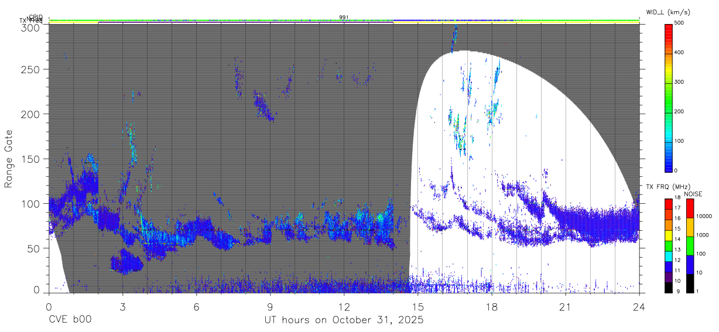719x332 pixels.
Task: Click the '250' tick on Range Gate axis
Action: click(30, 69)
